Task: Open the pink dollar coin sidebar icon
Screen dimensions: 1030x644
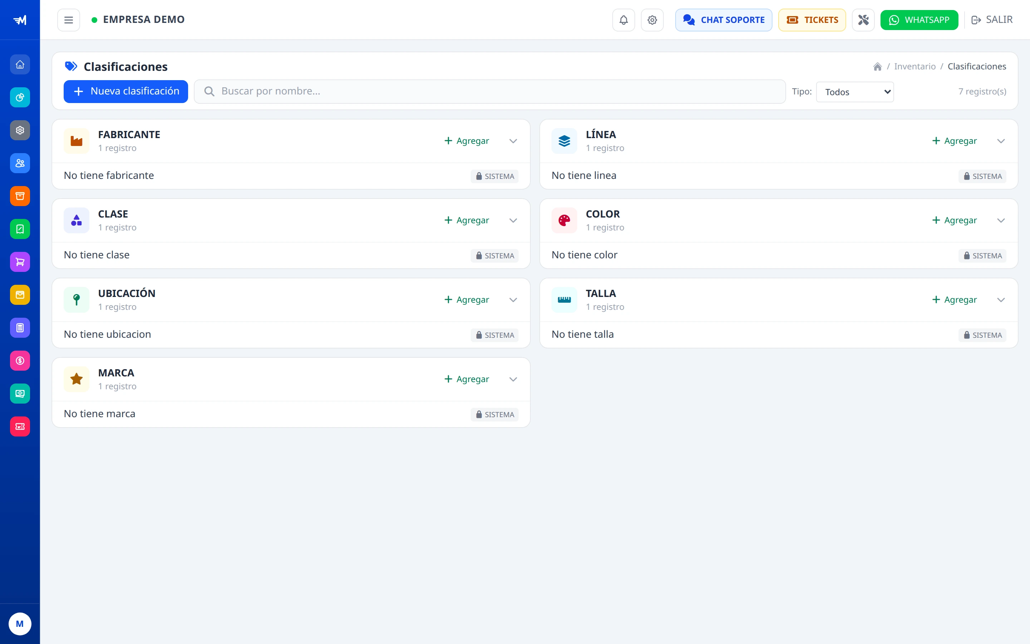Action: pos(20,361)
